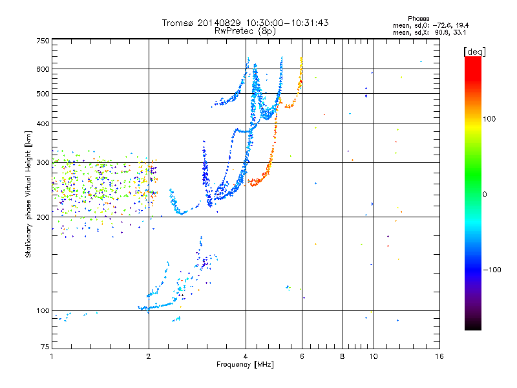Click the plot title 'Tromsø 20140829 10:30:00-10:31:43'
The height and width of the screenshot is (388, 517).
click(245, 23)
